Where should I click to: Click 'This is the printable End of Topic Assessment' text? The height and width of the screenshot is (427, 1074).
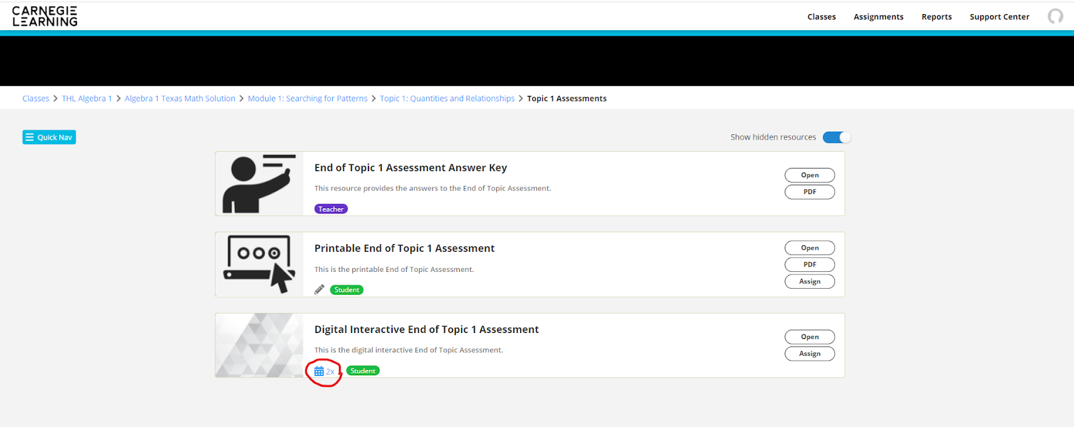[x=394, y=270]
